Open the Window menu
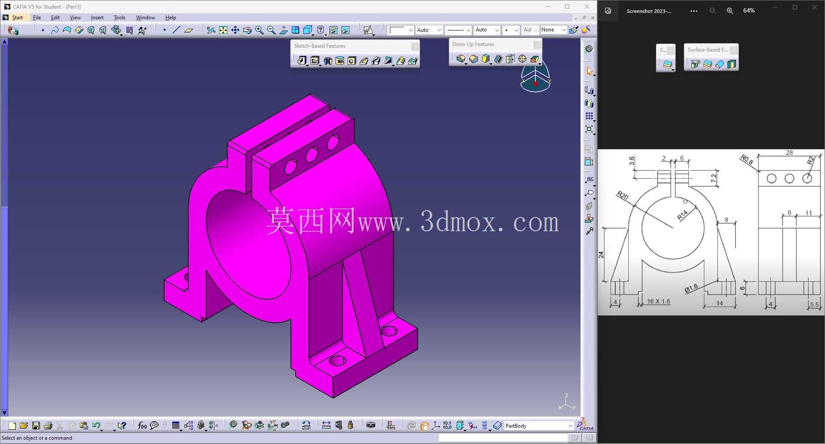Screen dimensions: 825x444 point(146,18)
